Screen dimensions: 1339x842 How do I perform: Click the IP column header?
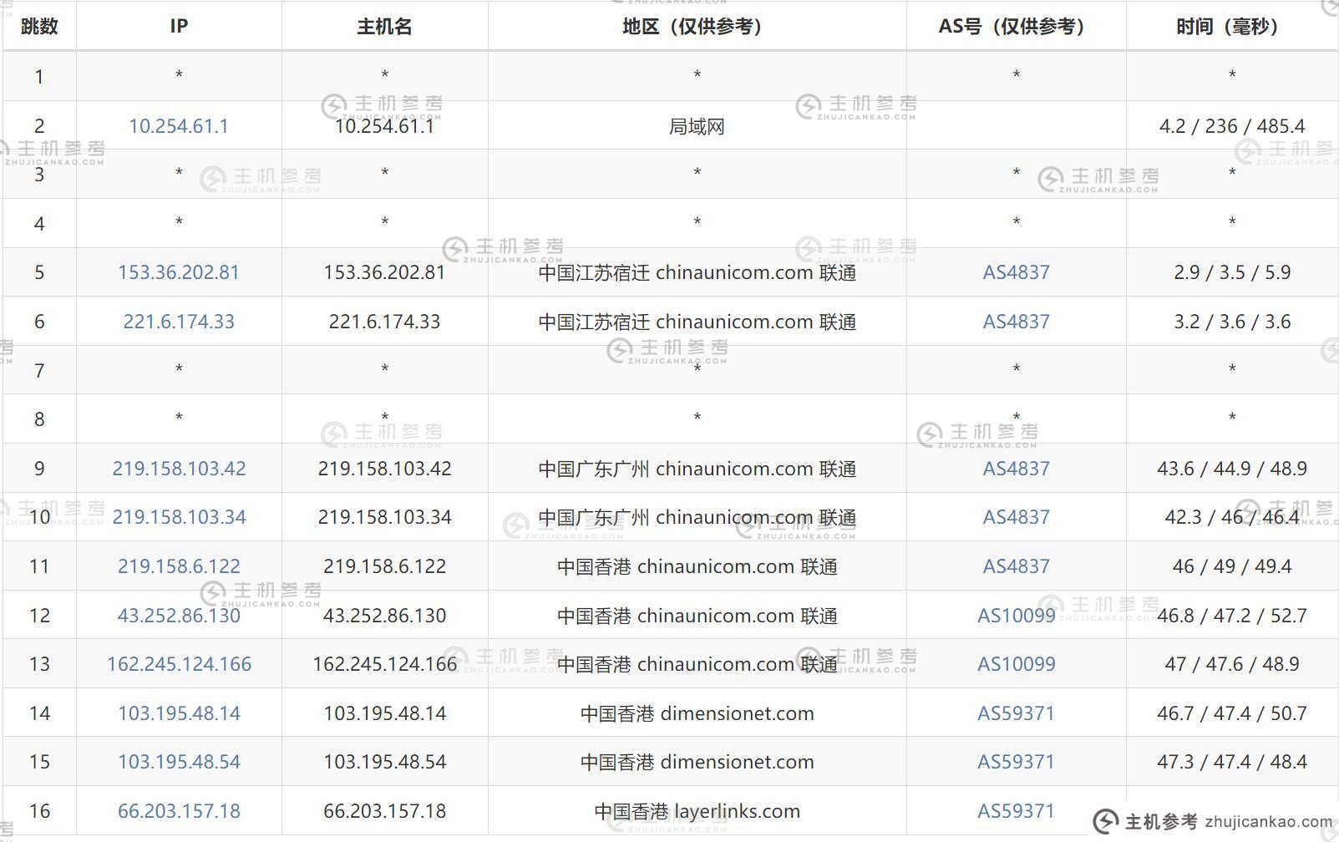[x=179, y=26]
